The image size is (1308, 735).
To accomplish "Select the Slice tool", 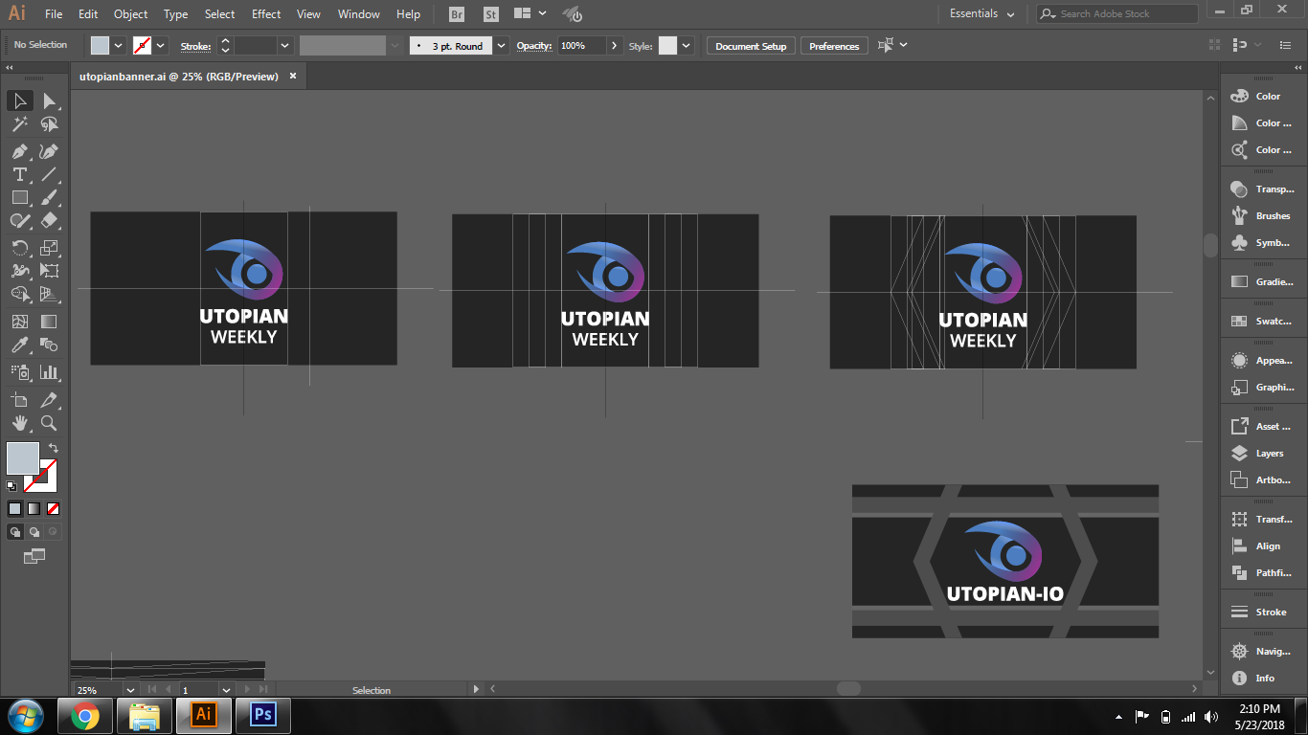I will tap(50, 399).
